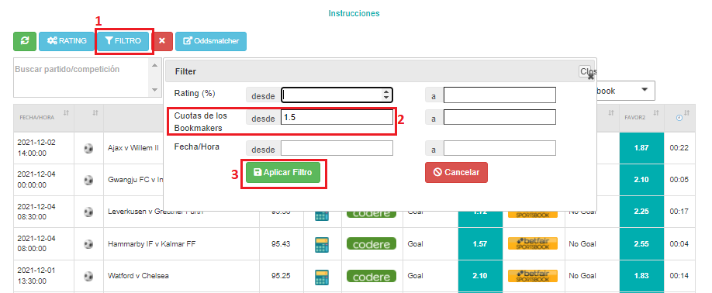Click soccer ball icon in Ajax v Willem II row
712x293 pixels.
click(88, 148)
